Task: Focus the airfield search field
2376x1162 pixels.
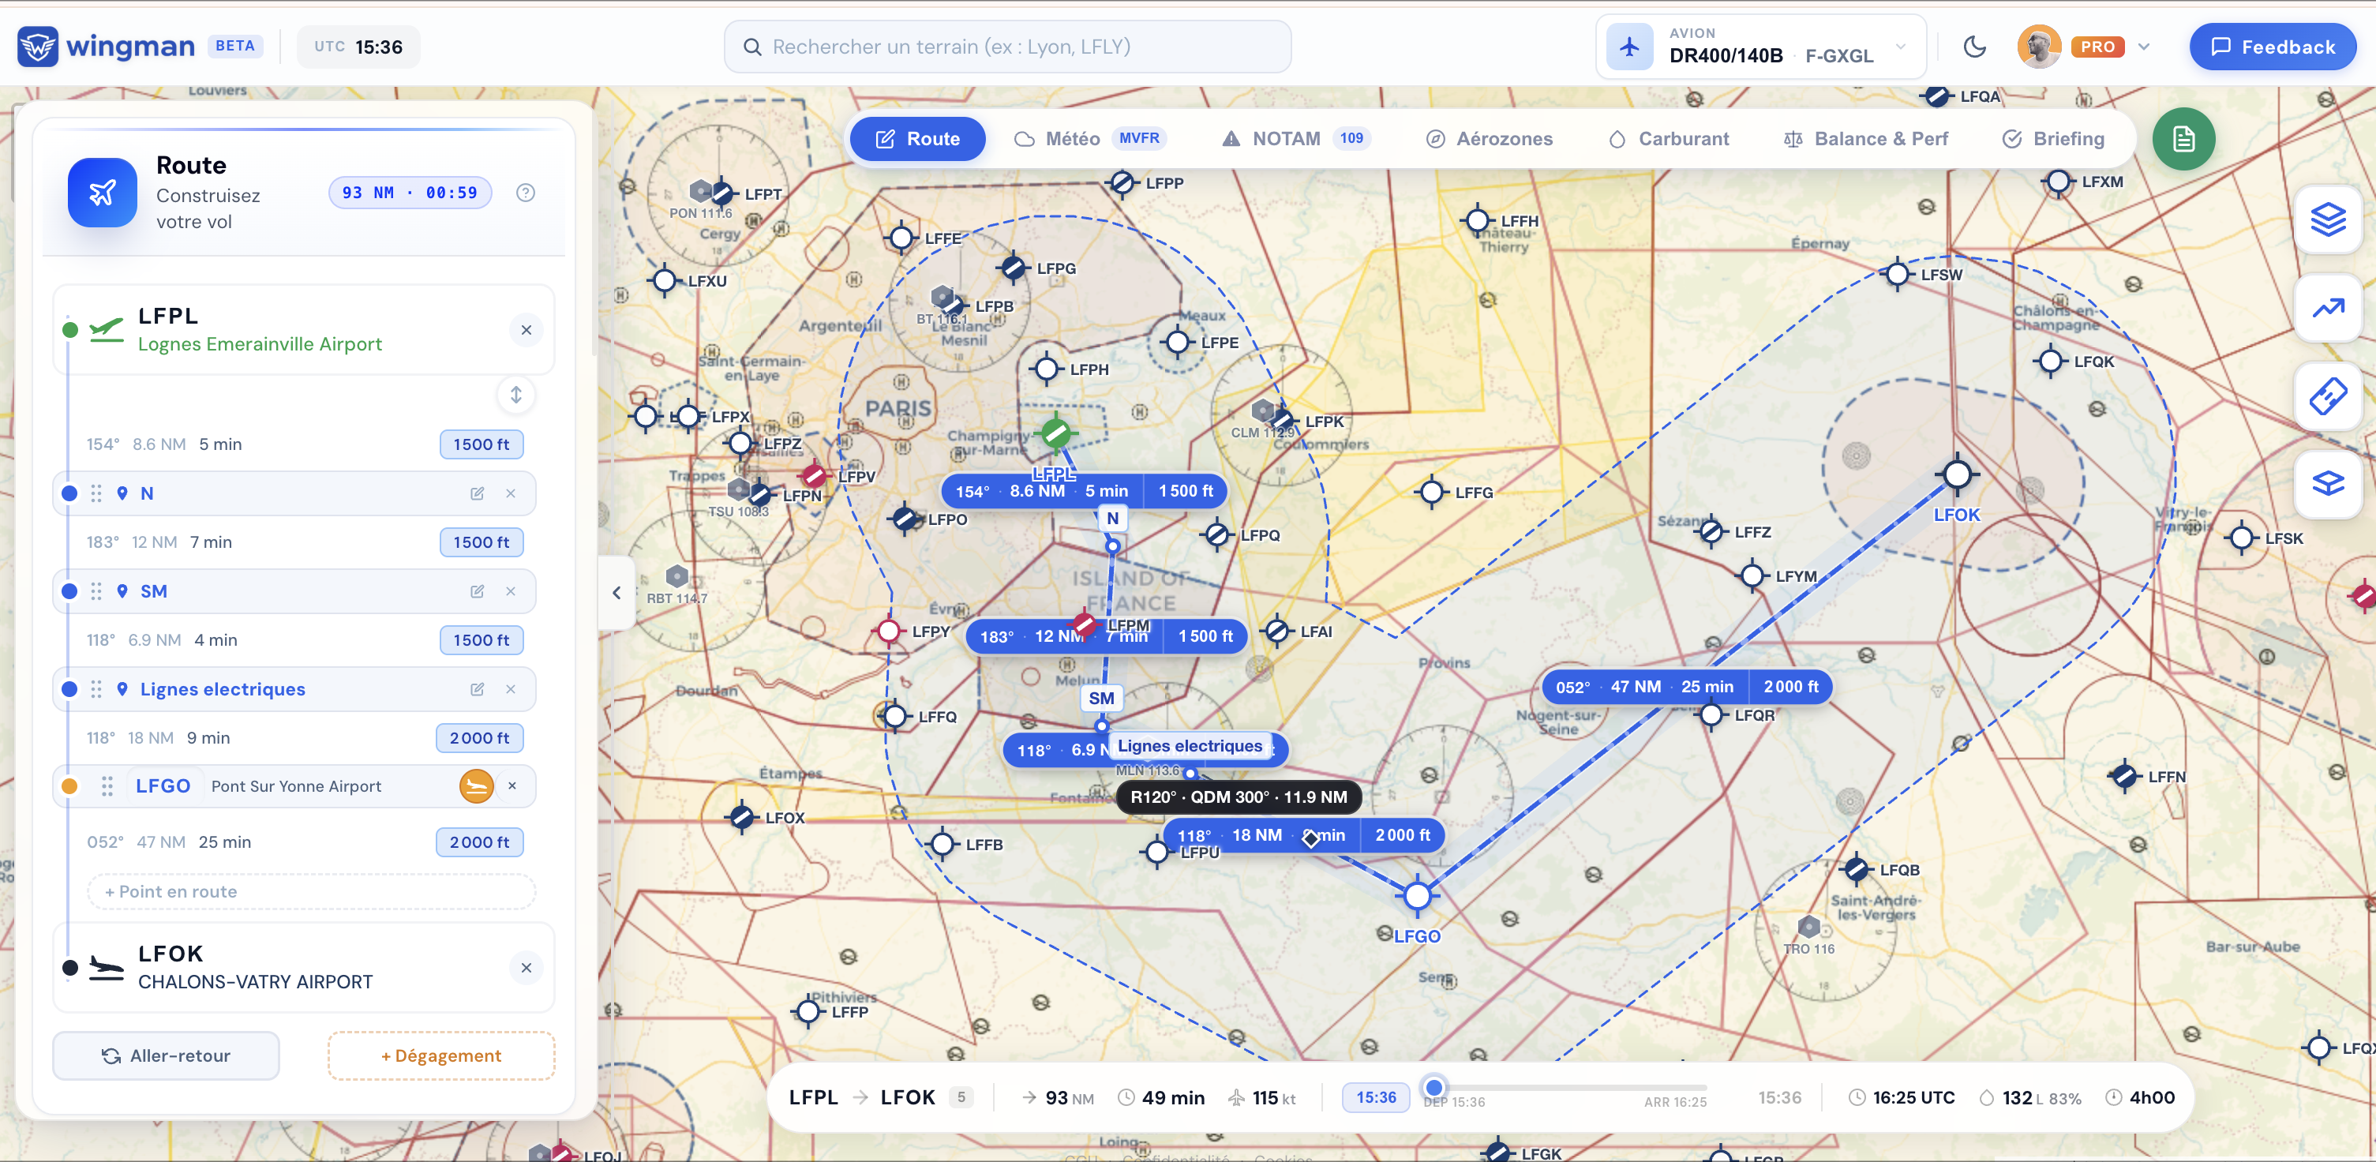Action: [x=1007, y=47]
